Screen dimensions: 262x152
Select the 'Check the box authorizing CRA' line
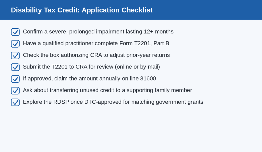point(96,55)
